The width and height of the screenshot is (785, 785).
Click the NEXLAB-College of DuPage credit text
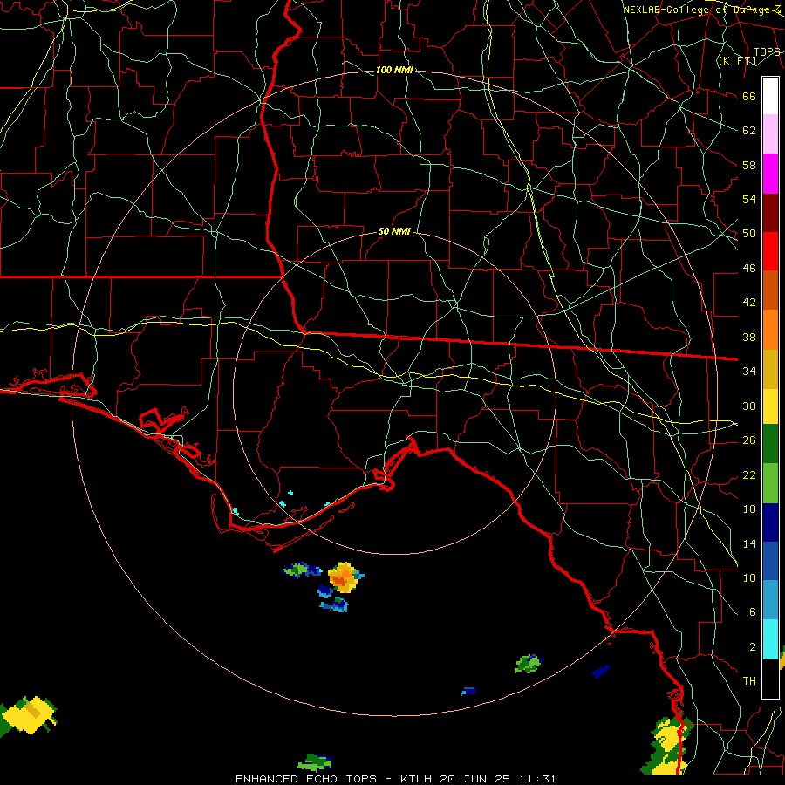(x=702, y=10)
